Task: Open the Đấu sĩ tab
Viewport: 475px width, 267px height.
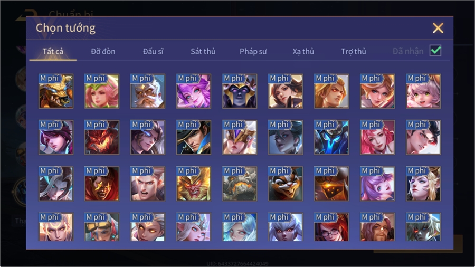Action: point(153,52)
